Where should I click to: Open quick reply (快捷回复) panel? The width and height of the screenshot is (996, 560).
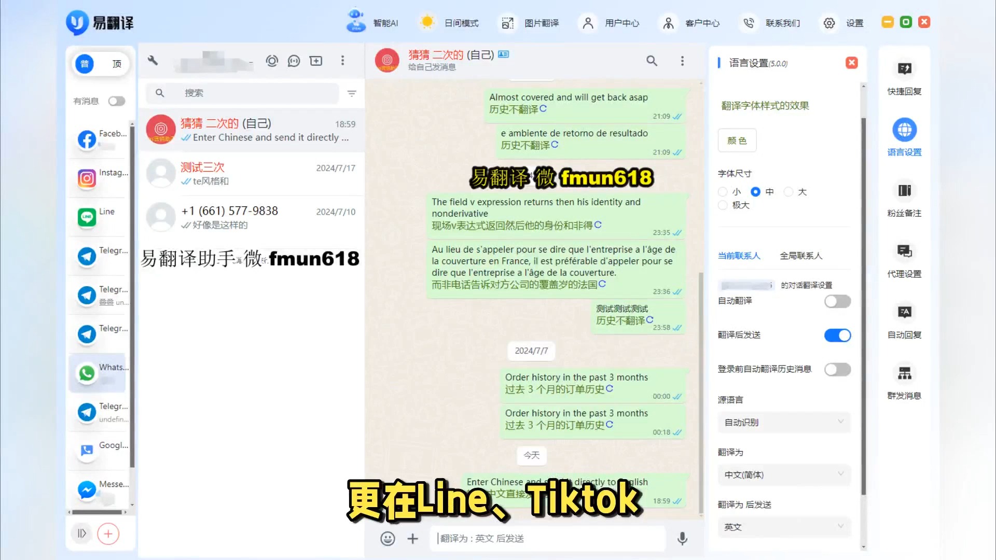pos(904,77)
